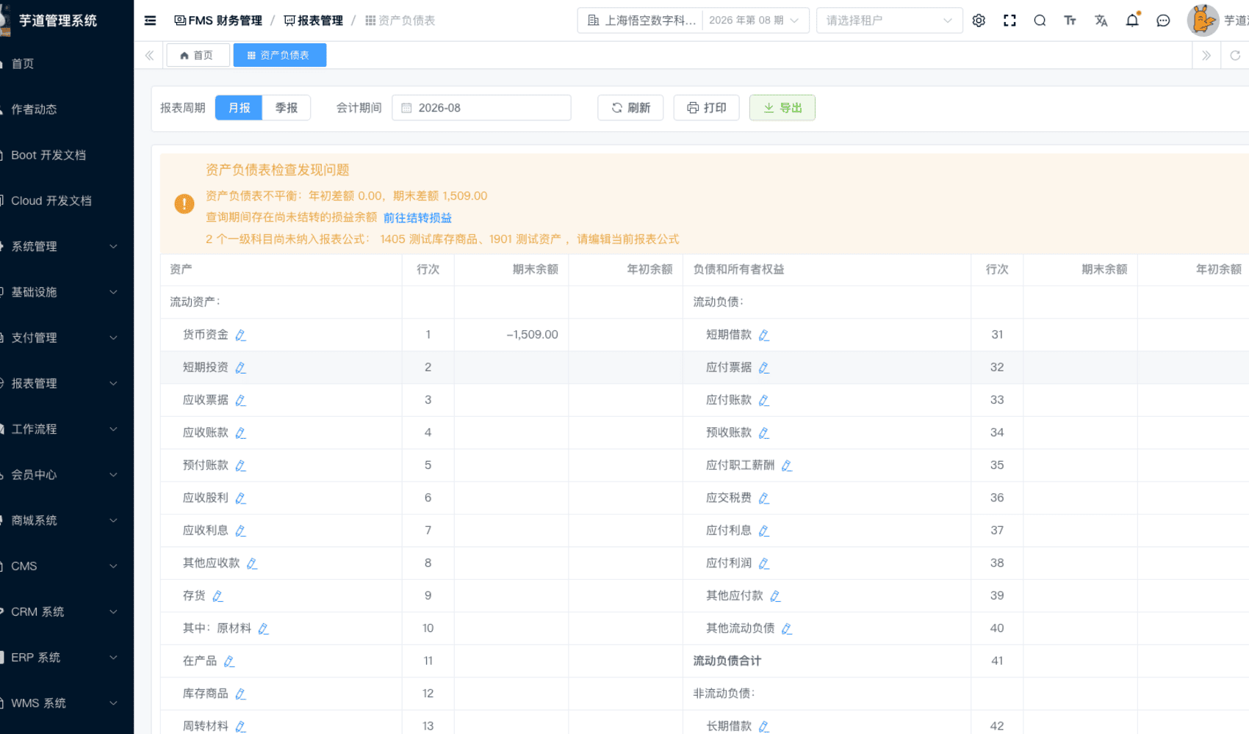Open the font size icon
Image resolution: width=1249 pixels, height=734 pixels.
[1070, 21]
